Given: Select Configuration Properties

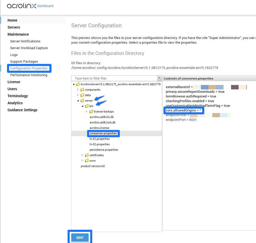Looking at the screenshot, I should (x=29, y=68).
